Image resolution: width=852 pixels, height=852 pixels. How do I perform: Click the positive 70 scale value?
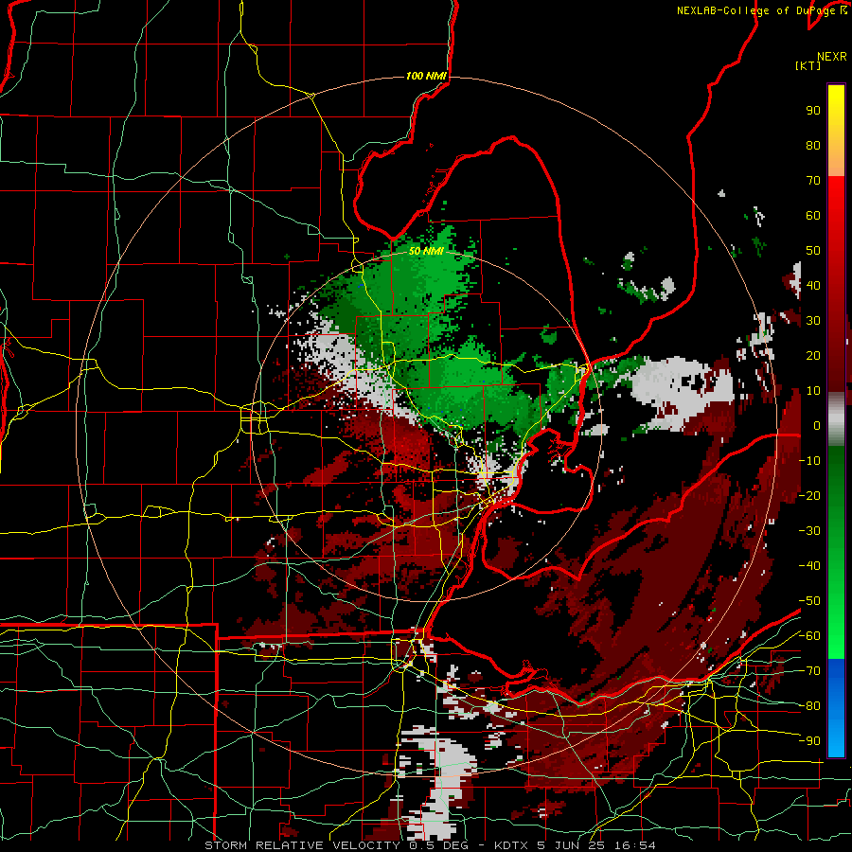point(813,181)
